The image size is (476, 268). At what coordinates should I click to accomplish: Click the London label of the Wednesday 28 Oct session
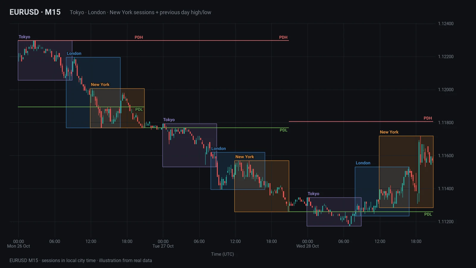pyautogui.click(x=363, y=163)
